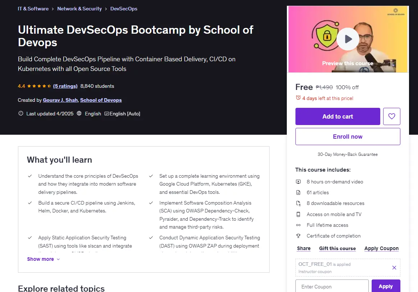Click the on-demand video icon
Screen dimensions: 418x292
click(298, 182)
